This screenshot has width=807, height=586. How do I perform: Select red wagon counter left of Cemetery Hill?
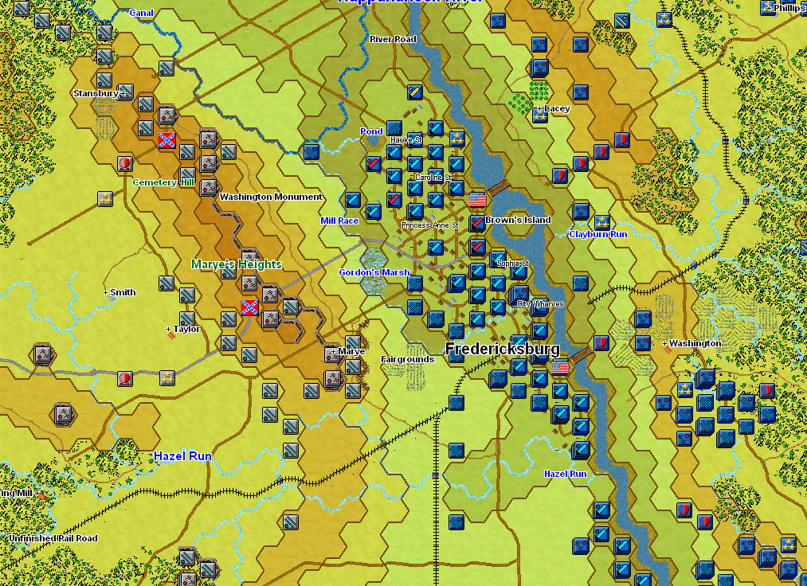(x=125, y=163)
